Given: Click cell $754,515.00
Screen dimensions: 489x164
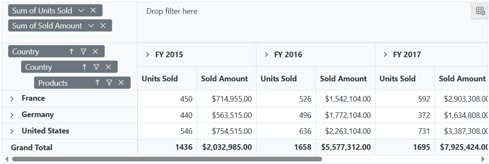Looking at the screenshot, I should (x=227, y=131).
